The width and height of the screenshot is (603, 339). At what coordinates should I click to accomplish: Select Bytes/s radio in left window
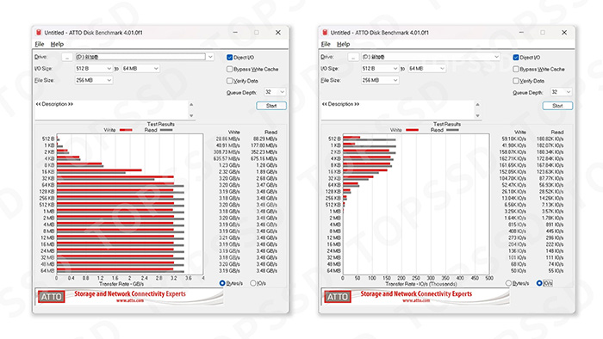click(222, 283)
